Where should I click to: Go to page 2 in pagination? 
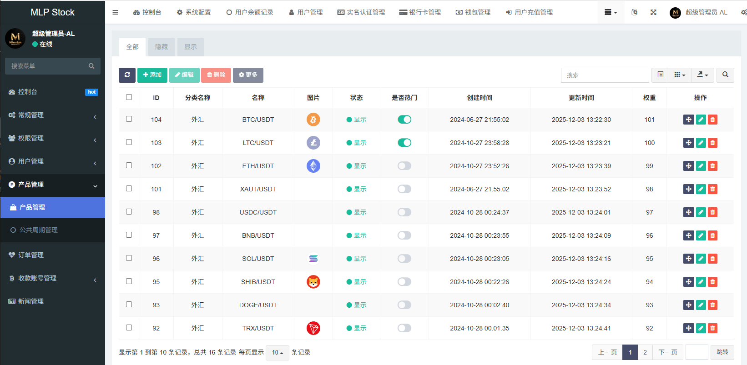pyautogui.click(x=645, y=352)
